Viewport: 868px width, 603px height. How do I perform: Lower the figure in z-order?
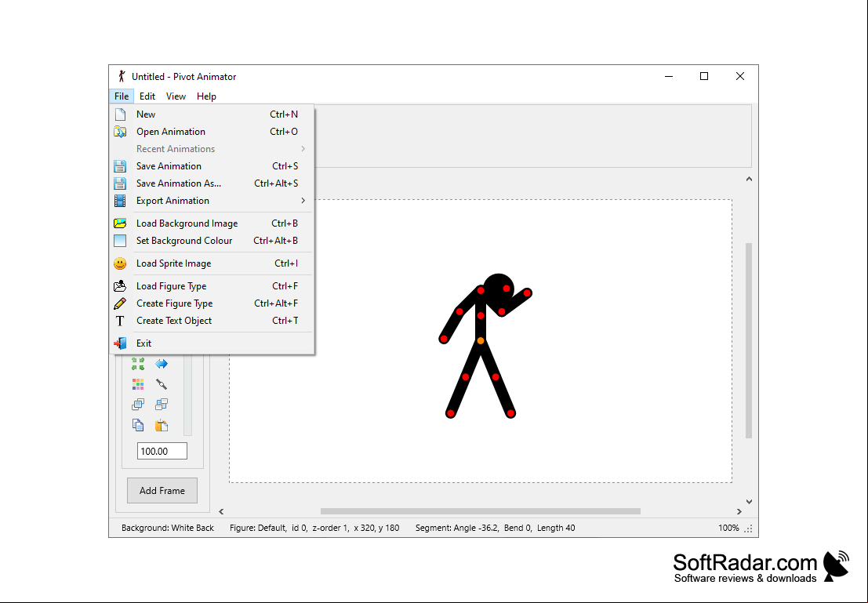[x=162, y=405]
